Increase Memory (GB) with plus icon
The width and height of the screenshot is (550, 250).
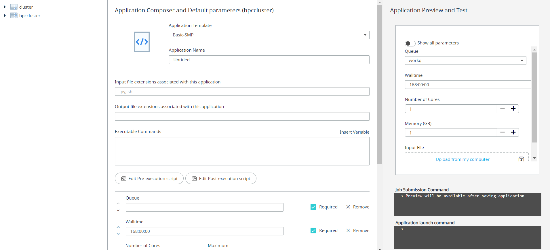[x=513, y=132]
